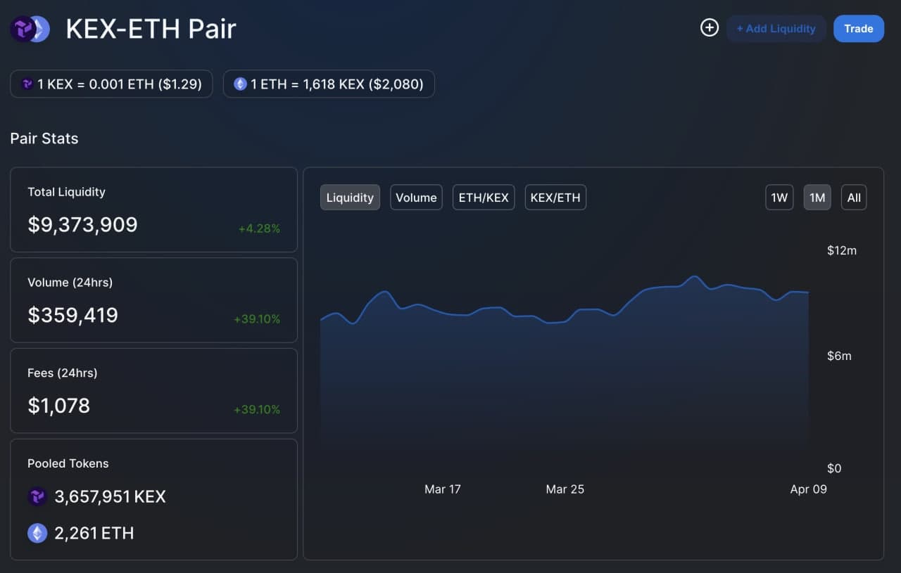This screenshot has height=573, width=901.
Task: Click the 3,657,951 KEX pooled amount
Action: coord(110,497)
